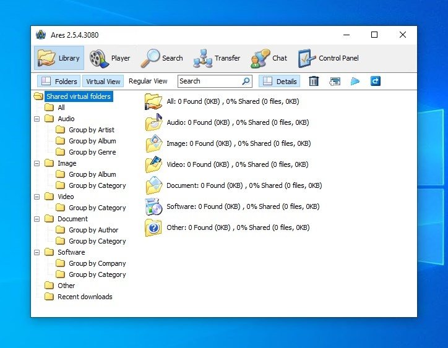Click the magnifier icon in search box
Screen dimensions: 448x348
[246, 81]
